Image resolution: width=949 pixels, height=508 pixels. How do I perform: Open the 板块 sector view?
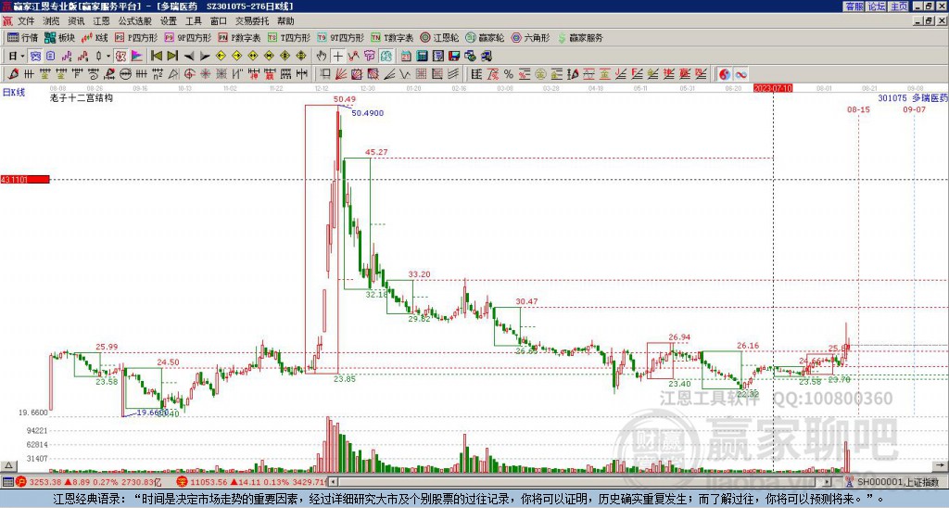[x=60, y=37]
